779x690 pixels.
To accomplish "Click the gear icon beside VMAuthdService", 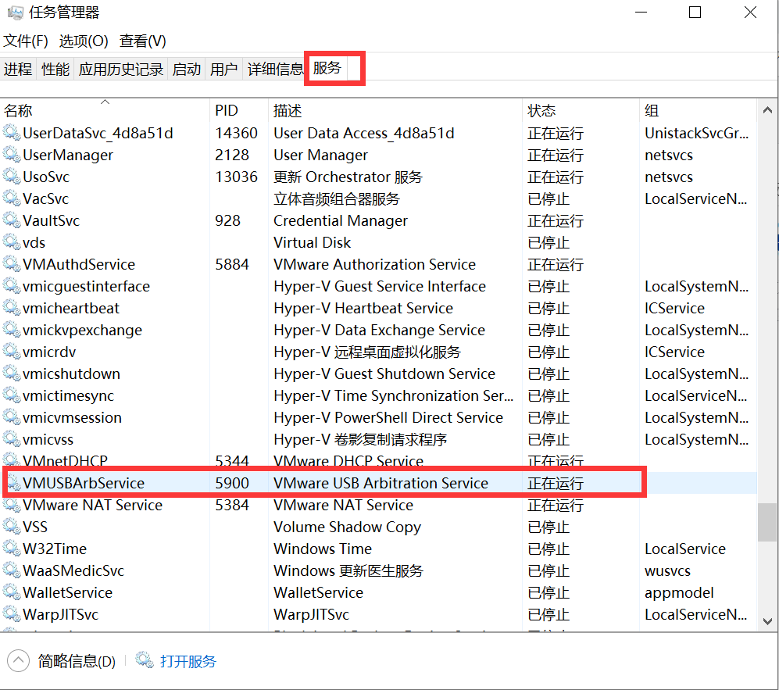I will click(x=12, y=264).
